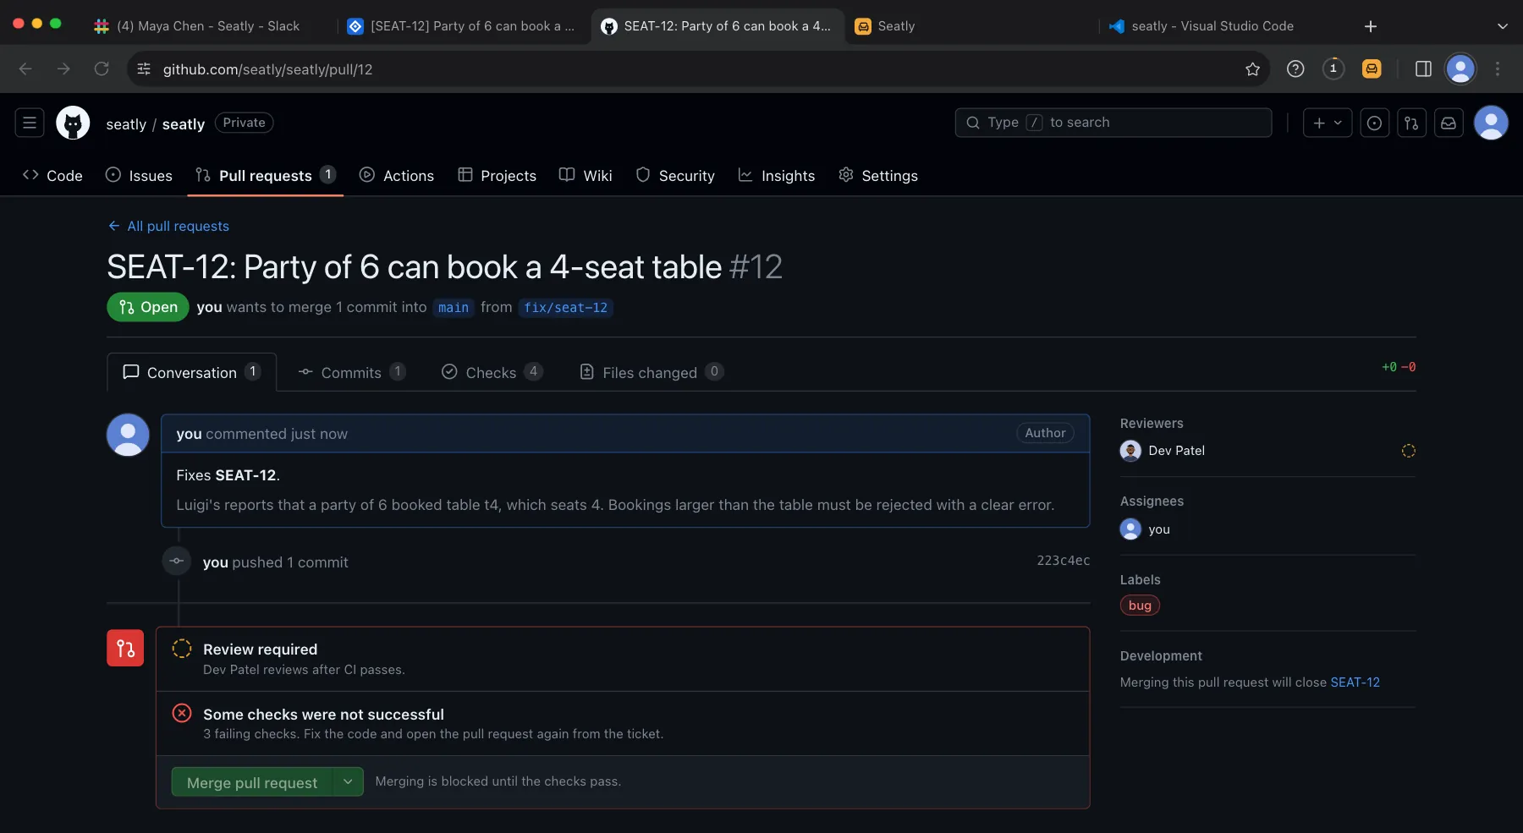
Task: Open Chrome three-dot menu
Action: coord(1498,69)
